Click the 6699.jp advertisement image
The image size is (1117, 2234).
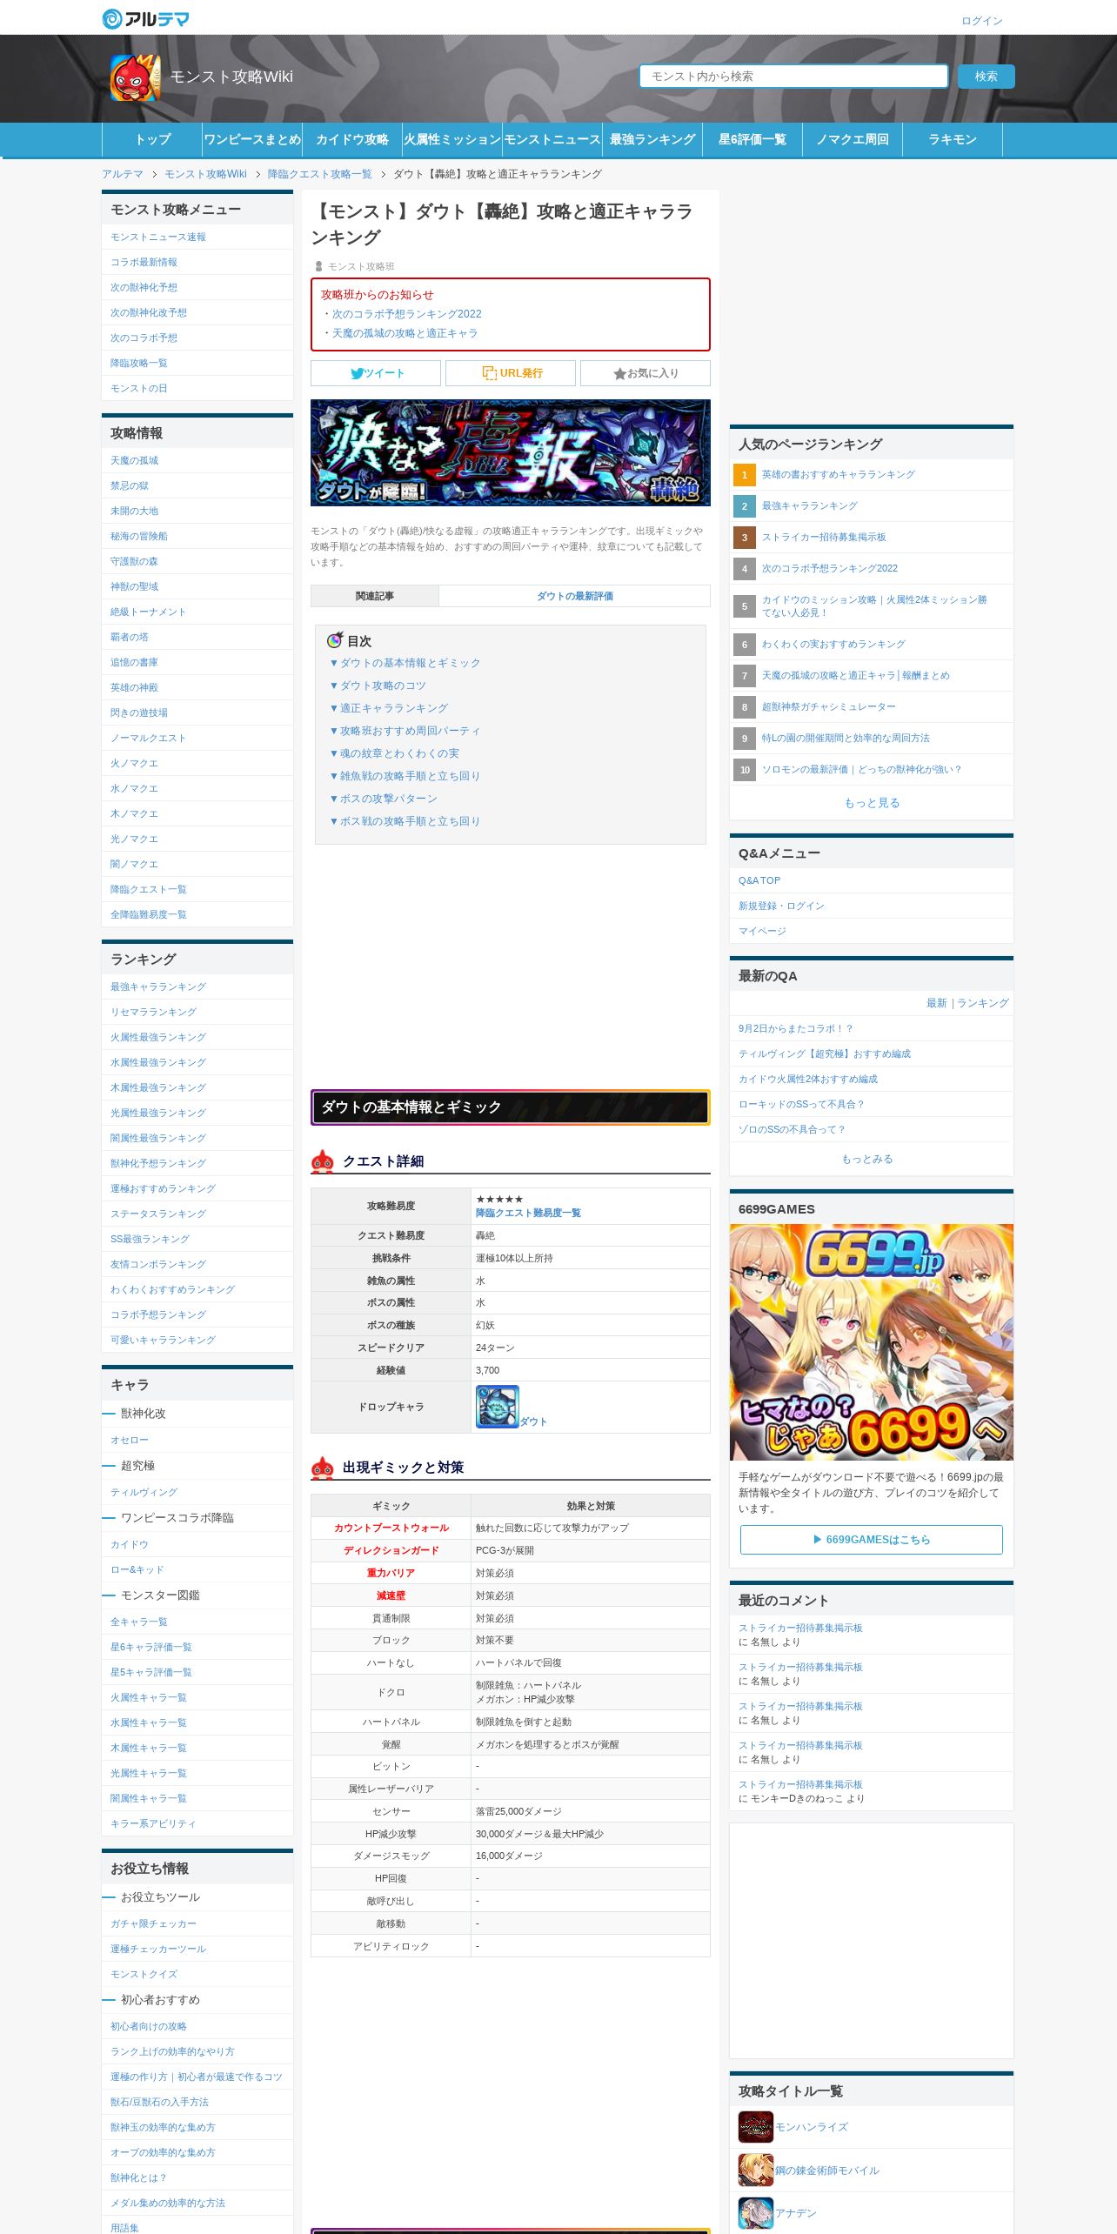(871, 1341)
